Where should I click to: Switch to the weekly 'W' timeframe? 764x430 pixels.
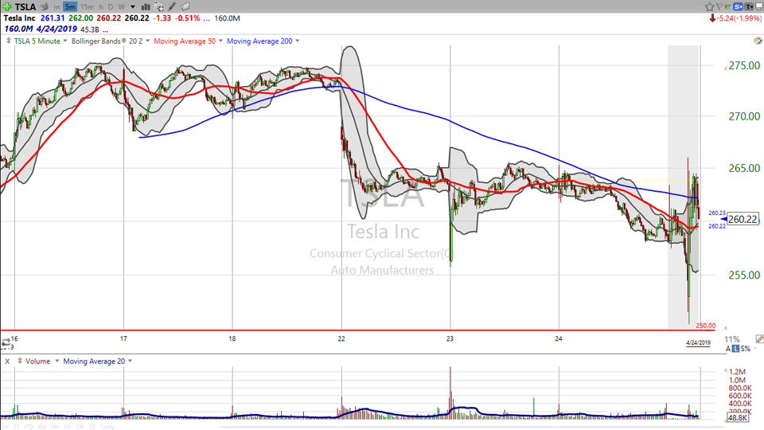click(121, 7)
